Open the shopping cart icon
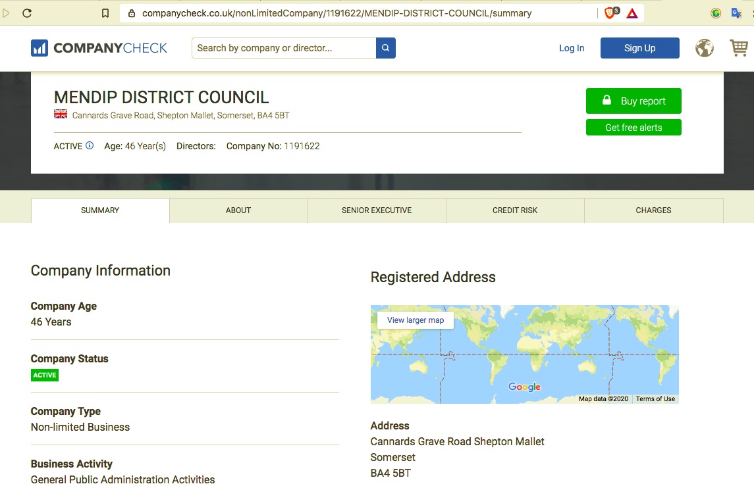The image size is (754, 484). coord(739,48)
